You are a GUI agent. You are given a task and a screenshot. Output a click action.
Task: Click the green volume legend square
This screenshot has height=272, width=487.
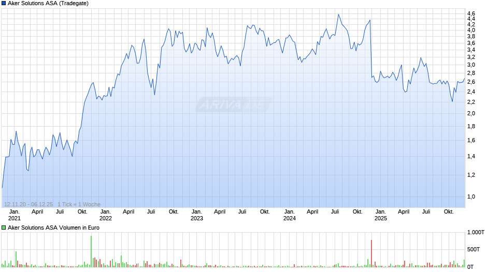point(4,228)
